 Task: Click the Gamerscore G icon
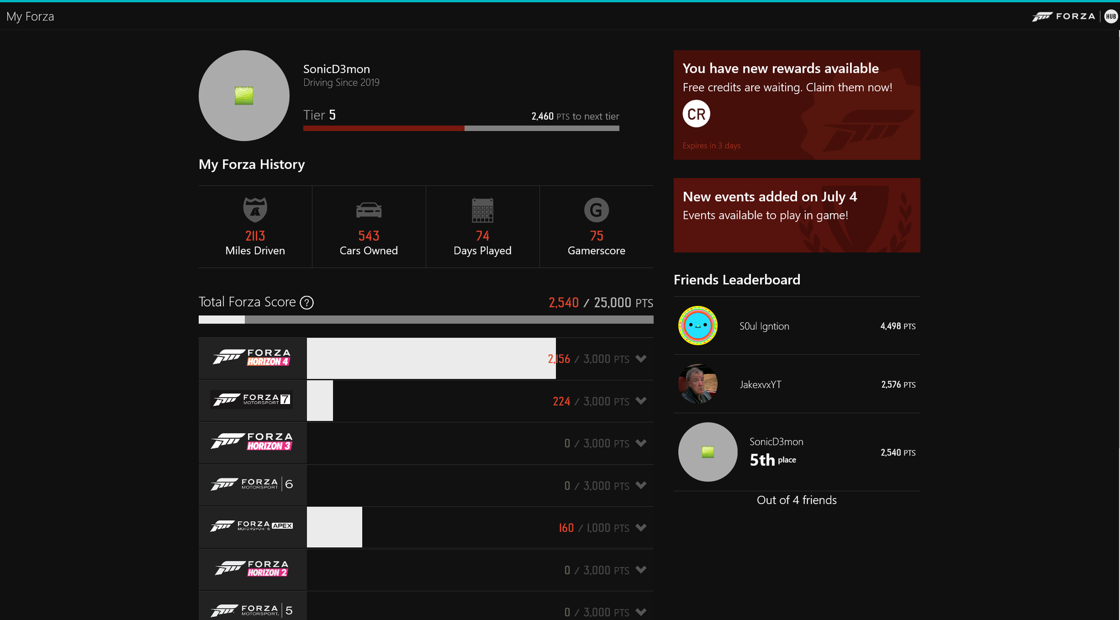(596, 210)
